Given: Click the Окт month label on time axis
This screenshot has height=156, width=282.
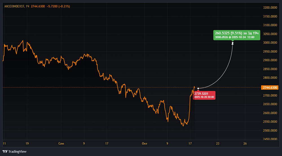Looking at the screenshot, I should click(145, 144).
